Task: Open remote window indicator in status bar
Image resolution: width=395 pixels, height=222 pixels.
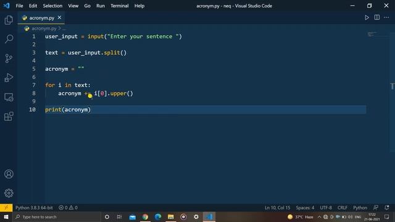Action: 6,208
